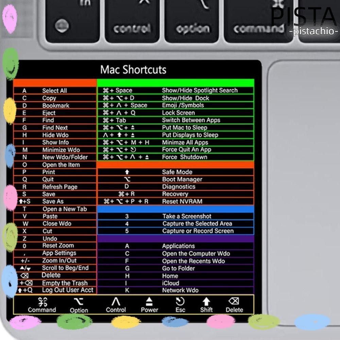Click the command key on the keyboard
Viewport: 340px width, 340px height.
(x=258, y=21)
